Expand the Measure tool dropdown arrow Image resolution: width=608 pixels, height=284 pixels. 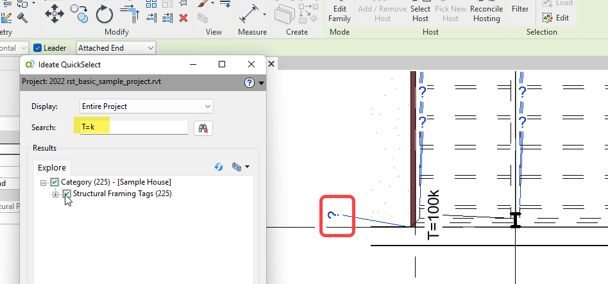click(264, 15)
